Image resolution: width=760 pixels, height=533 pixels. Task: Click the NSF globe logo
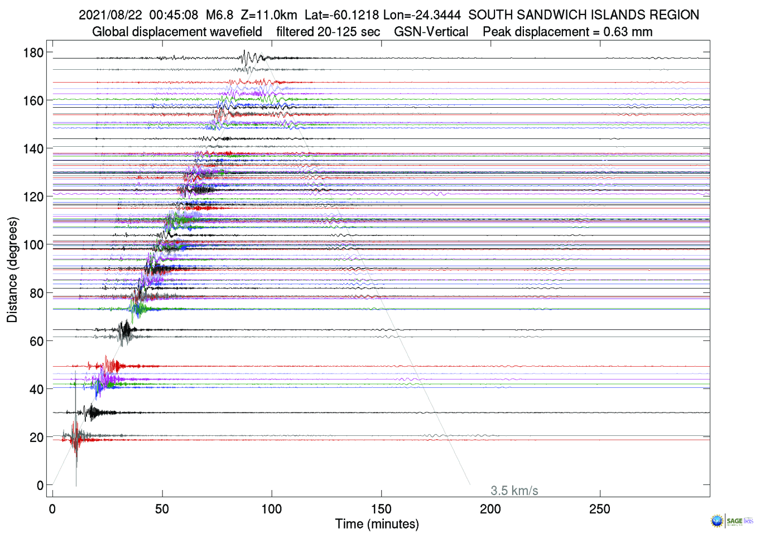coord(716,521)
